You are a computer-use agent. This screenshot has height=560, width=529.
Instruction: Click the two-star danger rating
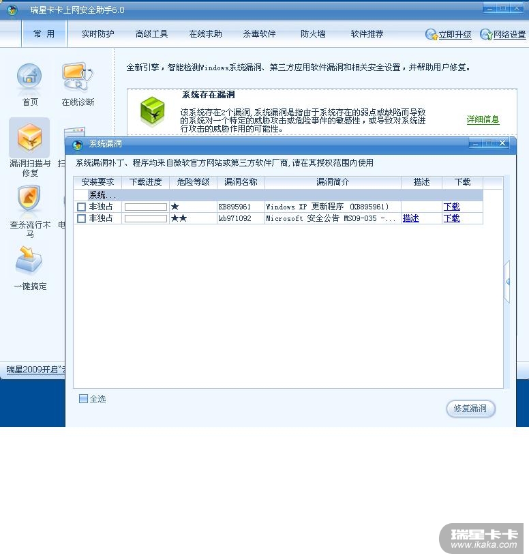(179, 218)
